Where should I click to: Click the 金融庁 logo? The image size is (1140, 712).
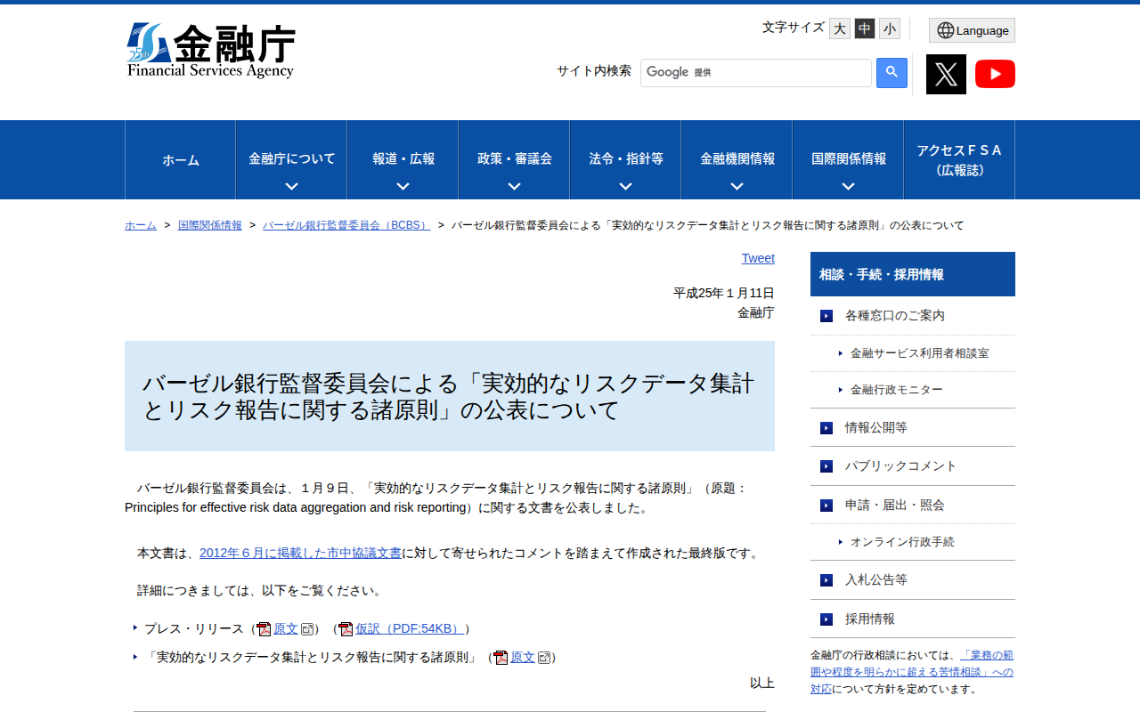210,49
